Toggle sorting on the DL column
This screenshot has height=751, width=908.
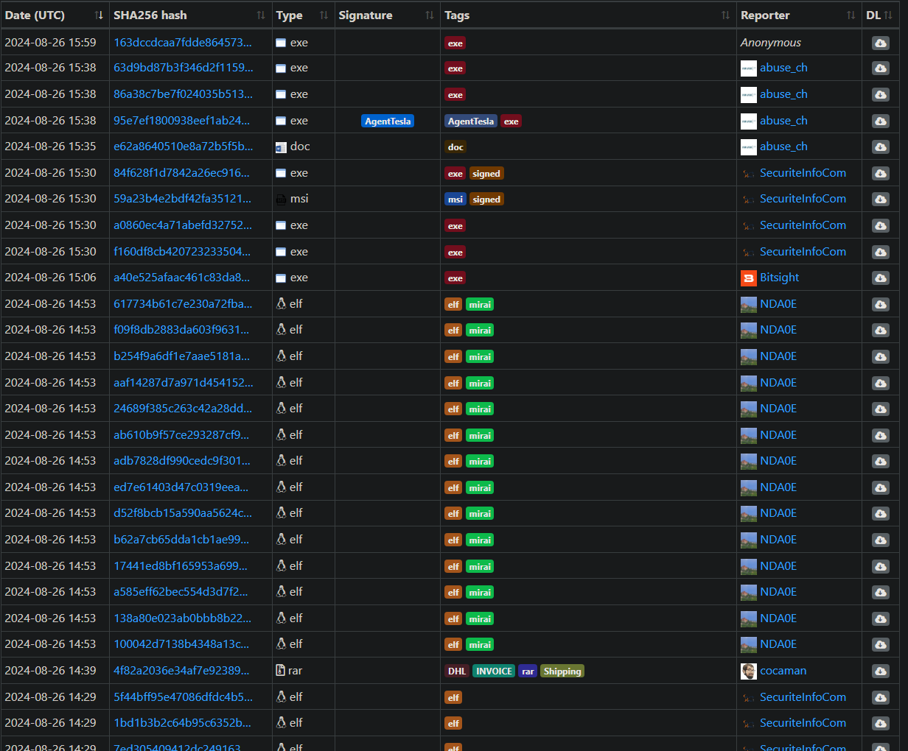(x=890, y=15)
